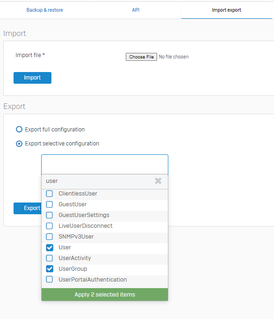Click the Choose File button
Screen dimensions: 274x319
coord(141,57)
